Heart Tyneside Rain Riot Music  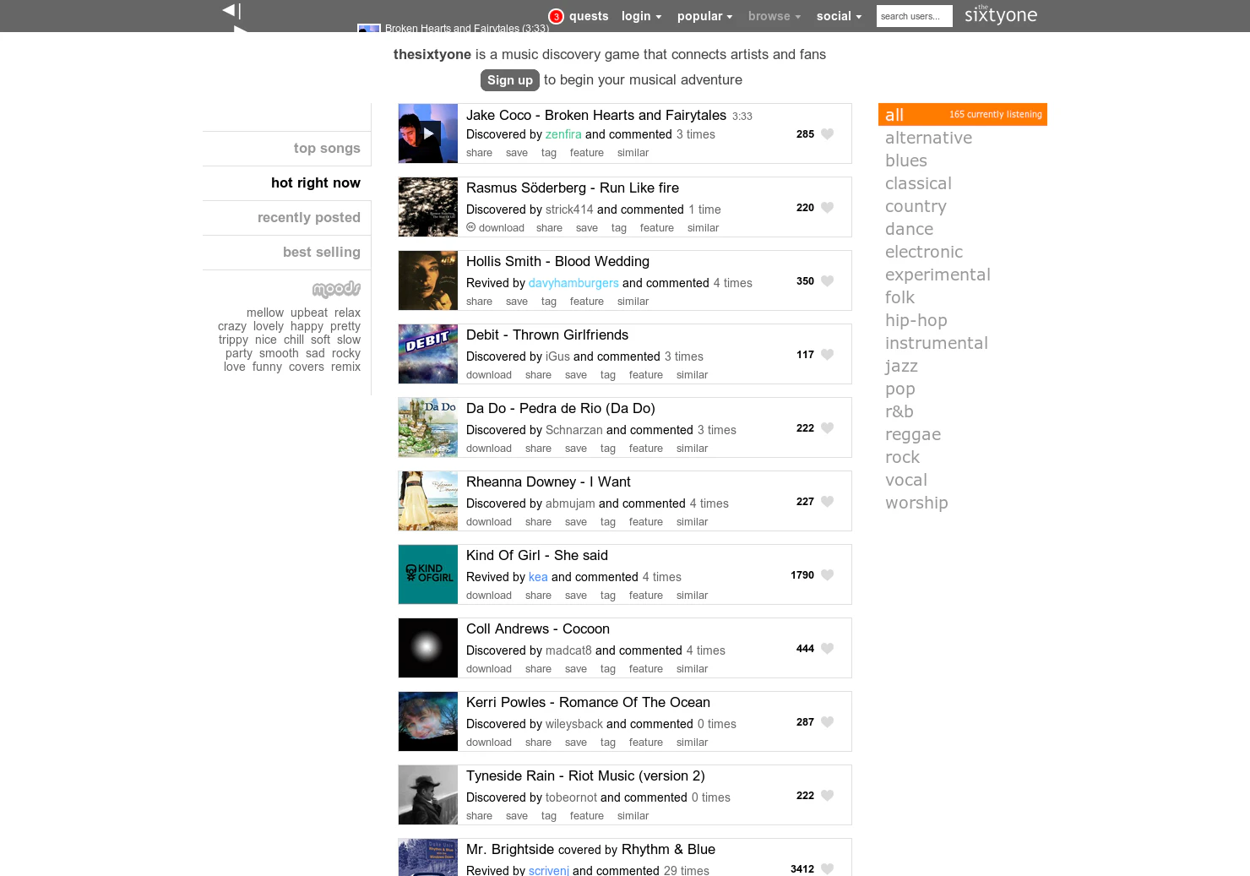828,795
